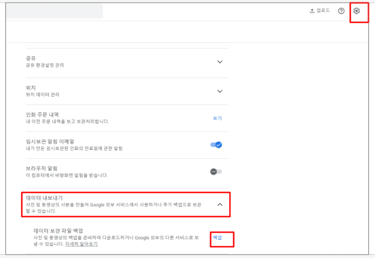The height and width of the screenshot is (258, 375).
Task: Click the 브라우저 알림 heading
Action: pyautogui.click(x=42, y=169)
